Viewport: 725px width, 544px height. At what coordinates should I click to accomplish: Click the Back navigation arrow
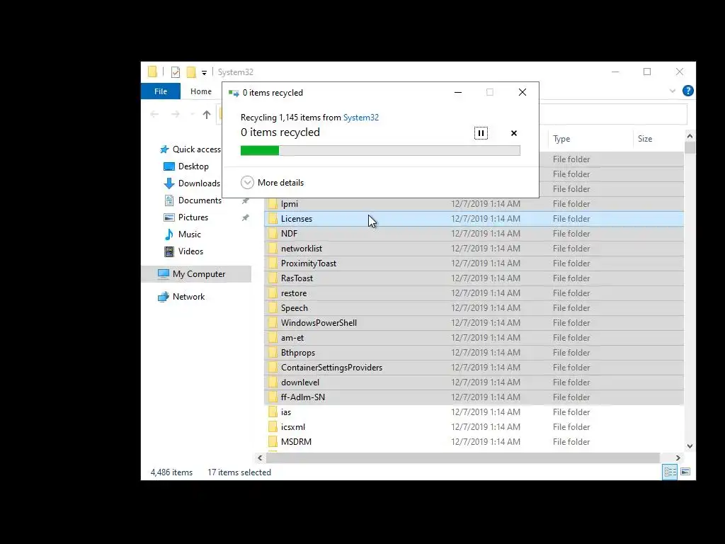tap(154, 114)
